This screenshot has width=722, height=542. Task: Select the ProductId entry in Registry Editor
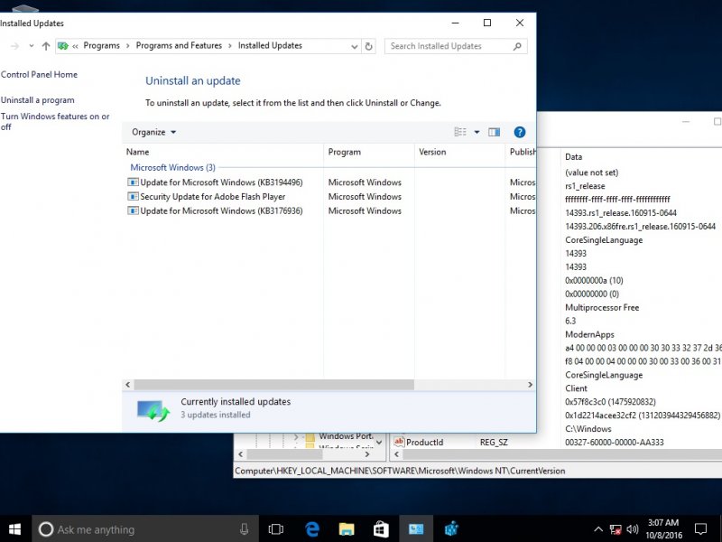[x=424, y=442]
